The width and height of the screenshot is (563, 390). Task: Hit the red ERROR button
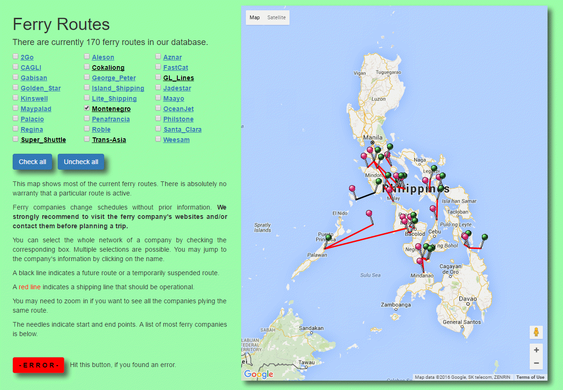tap(38, 365)
